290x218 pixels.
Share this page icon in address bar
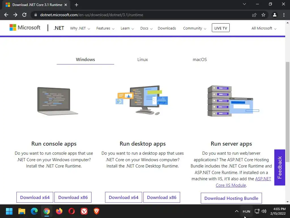coord(254,15)
